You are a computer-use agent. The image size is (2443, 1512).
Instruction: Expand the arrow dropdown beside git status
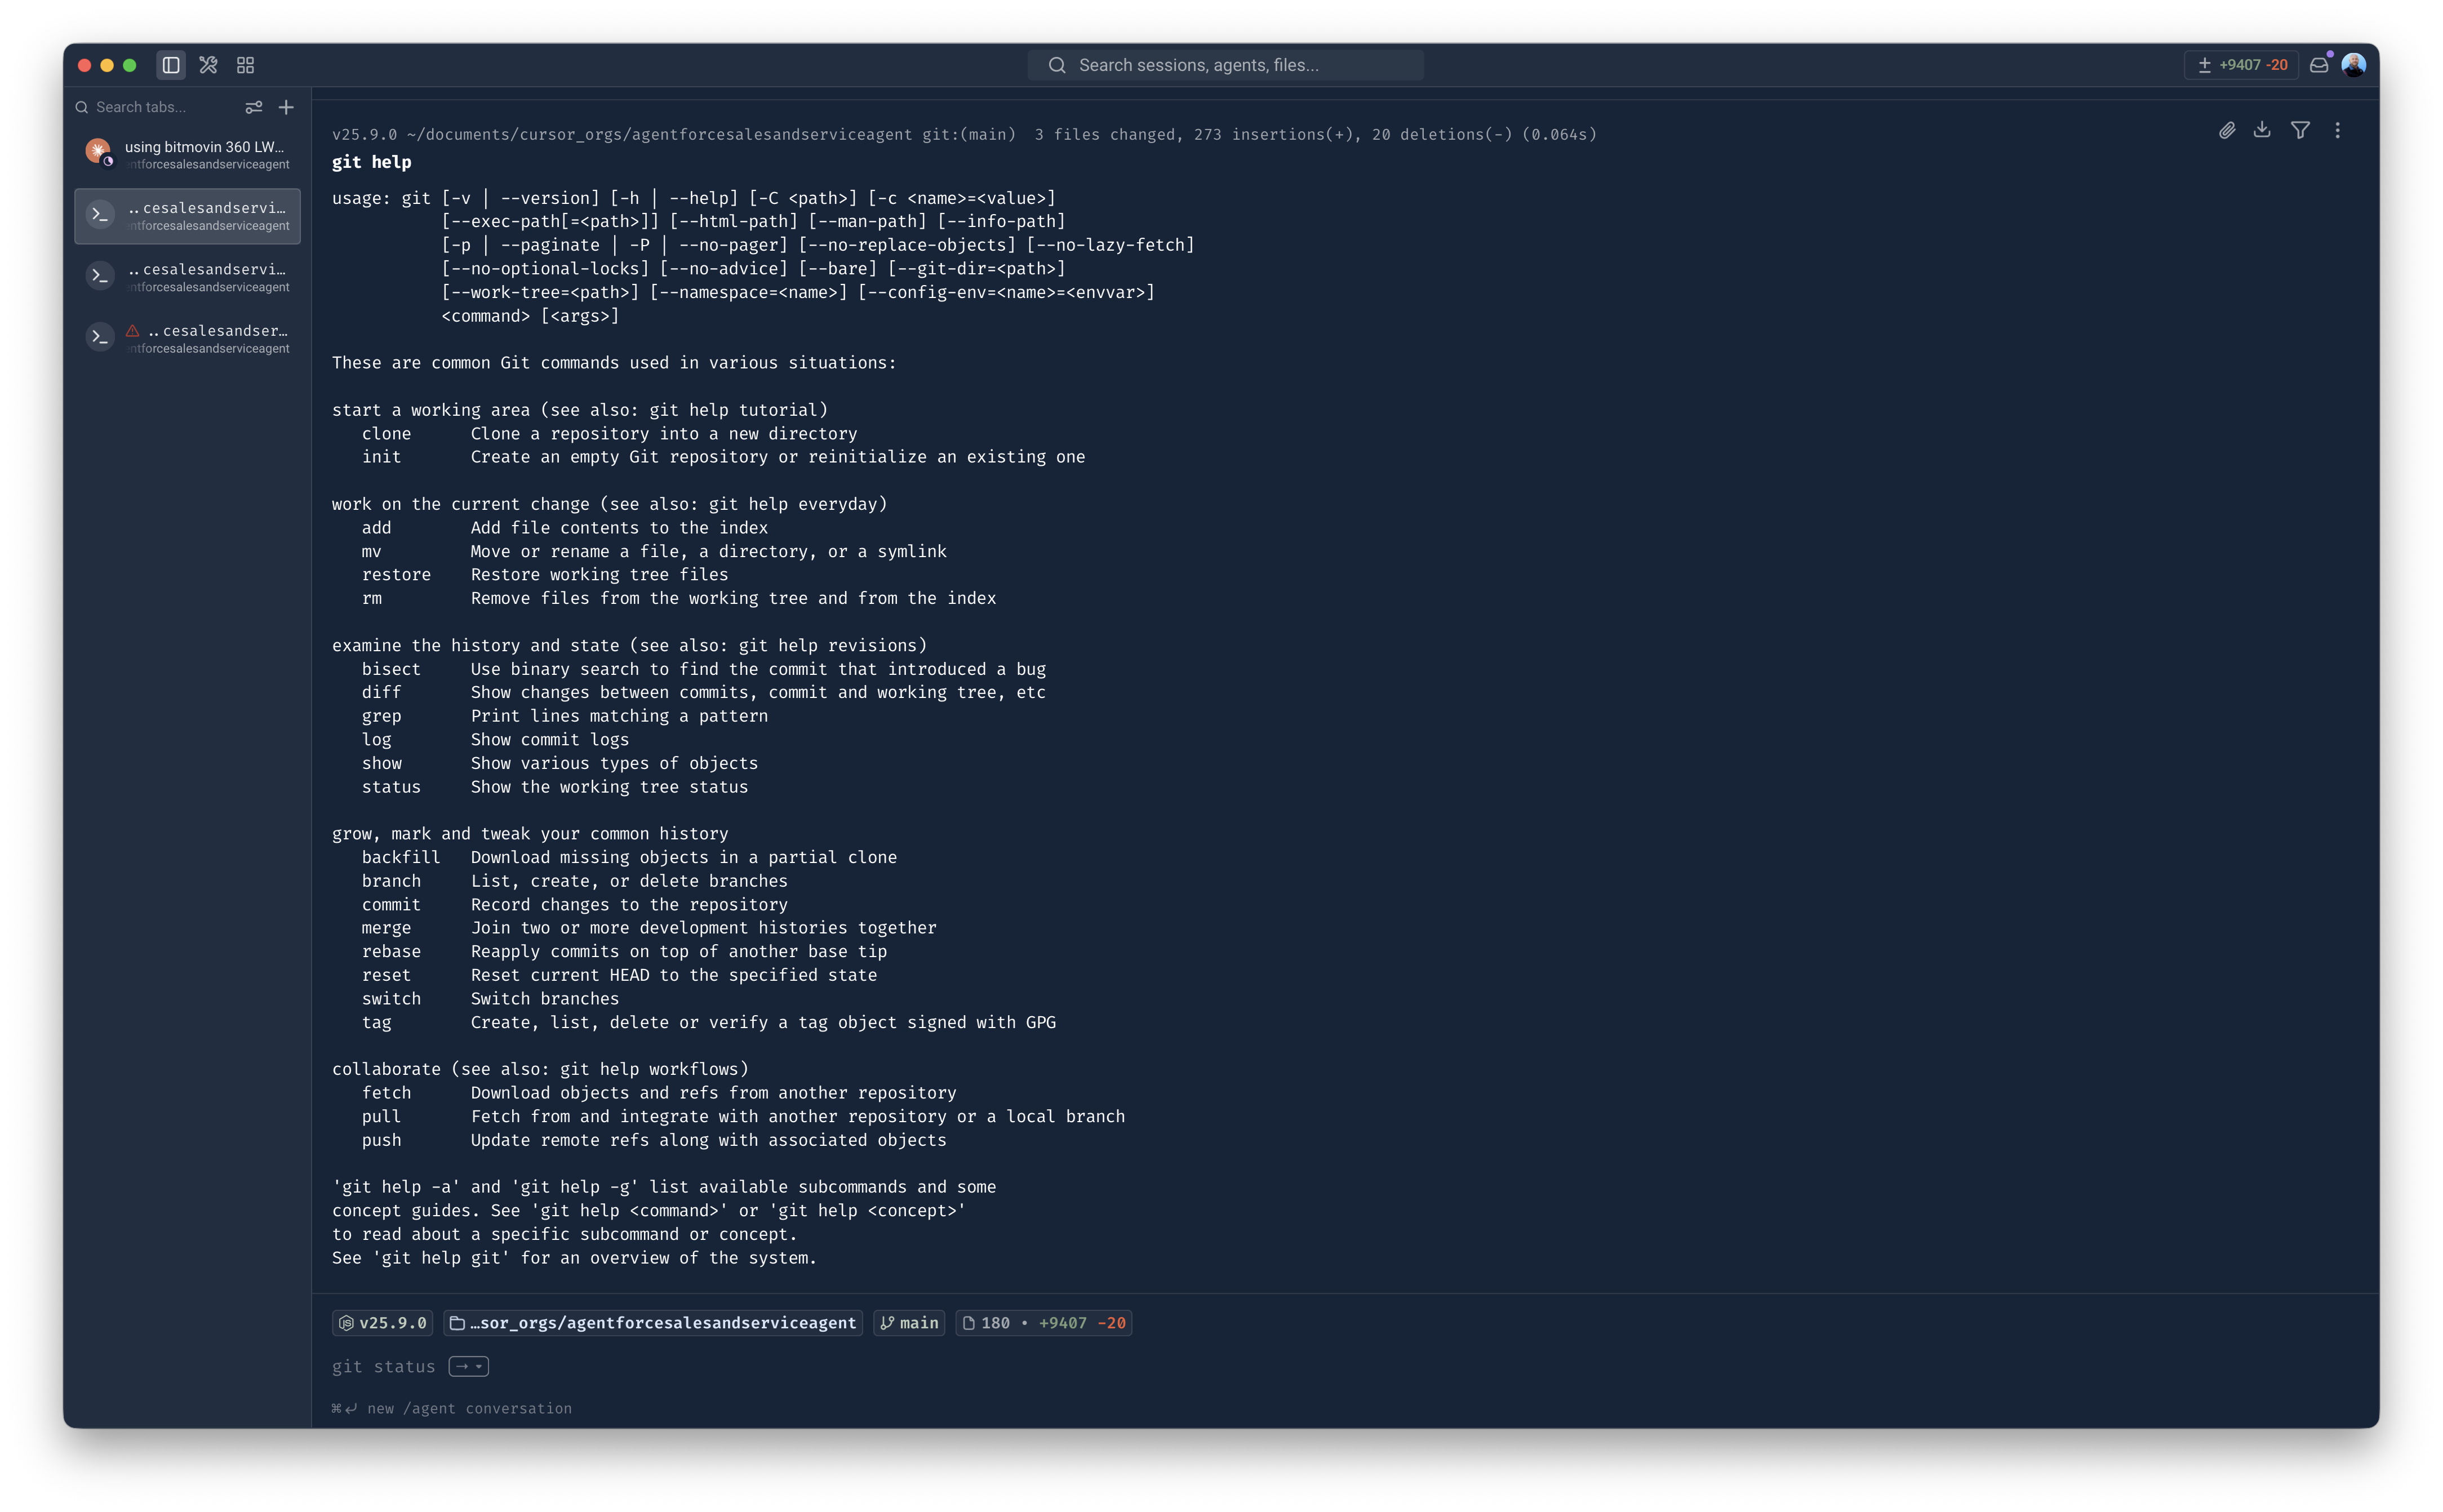click(x=468, y=1366)
